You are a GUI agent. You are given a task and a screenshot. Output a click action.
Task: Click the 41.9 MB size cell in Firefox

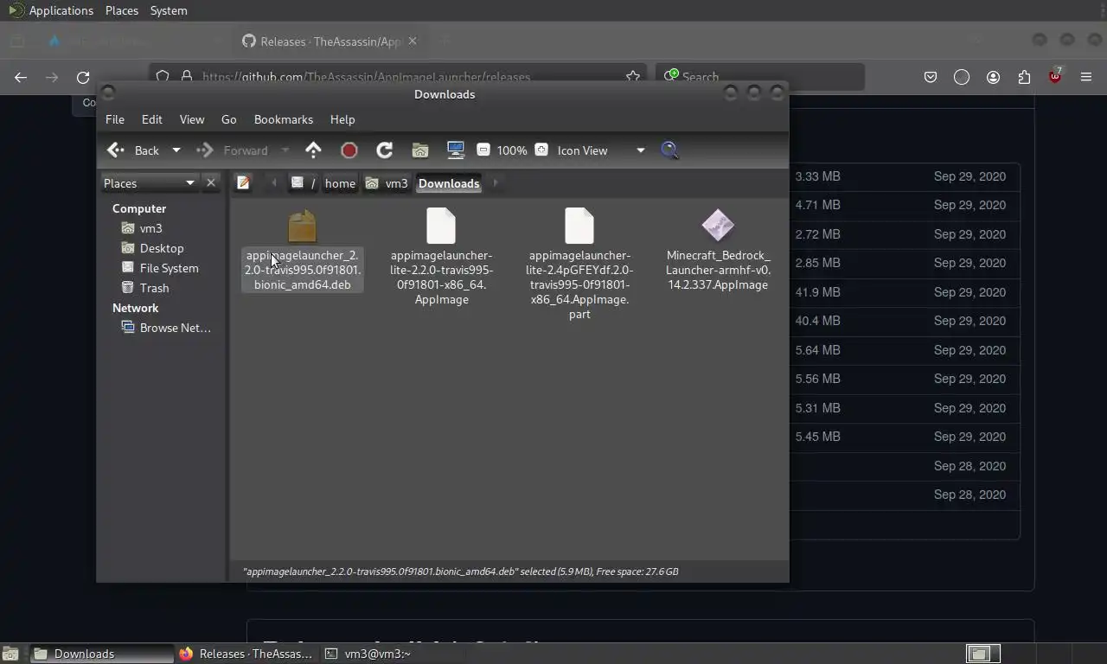pyautogui.click(x=818, y=292)
